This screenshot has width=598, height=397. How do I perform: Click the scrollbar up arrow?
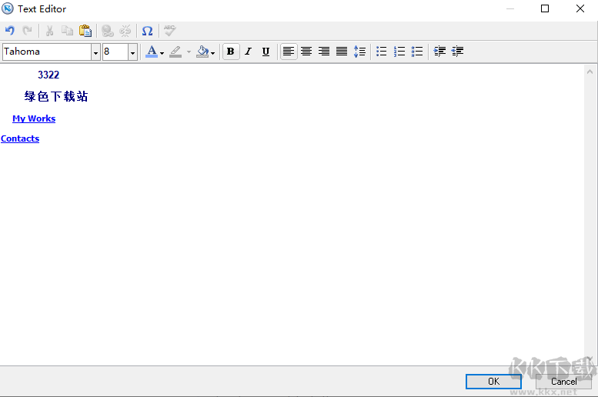pos(590,72)
